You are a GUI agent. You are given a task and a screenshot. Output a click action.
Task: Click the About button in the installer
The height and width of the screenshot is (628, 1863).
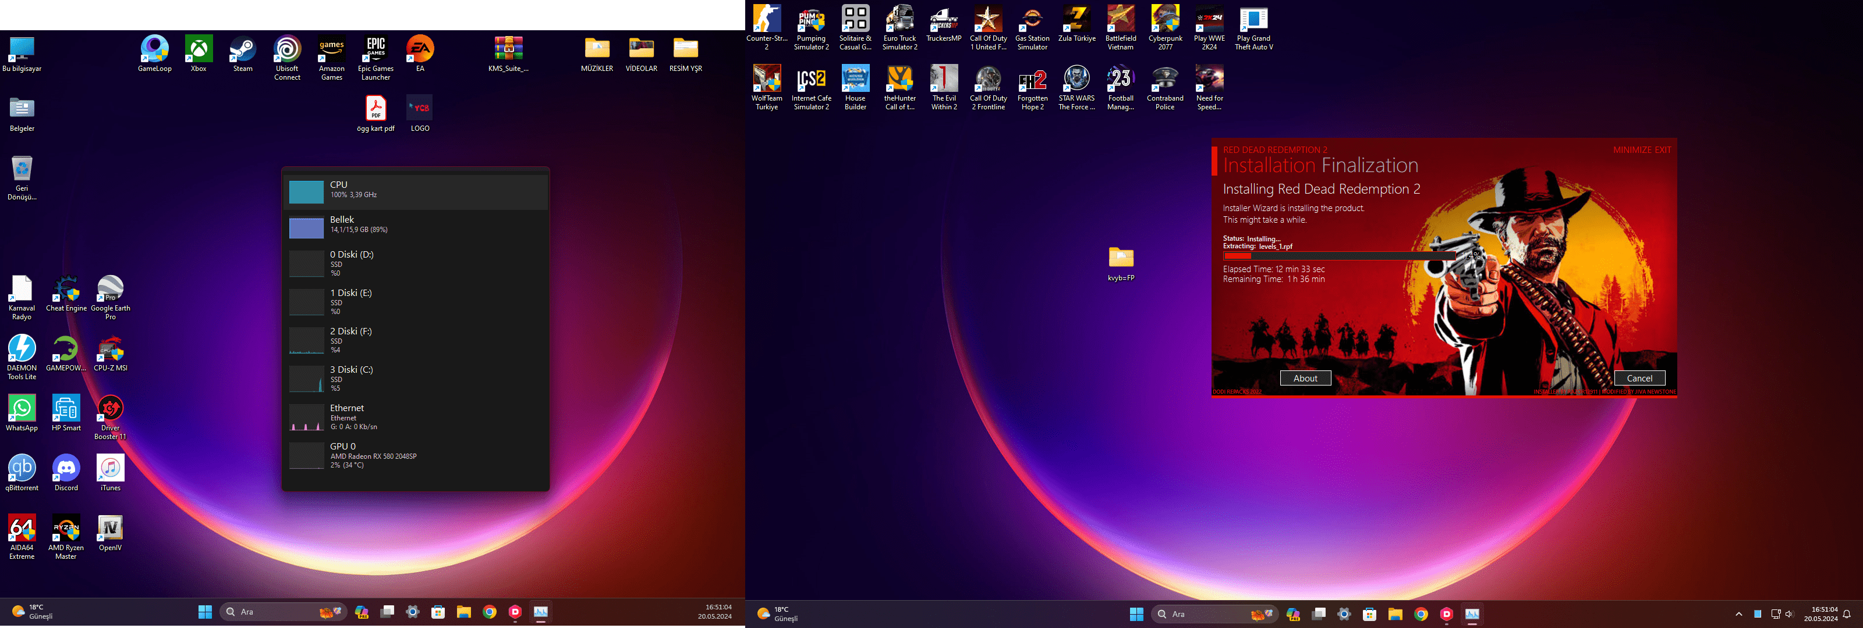click(x=1305, y=378)
